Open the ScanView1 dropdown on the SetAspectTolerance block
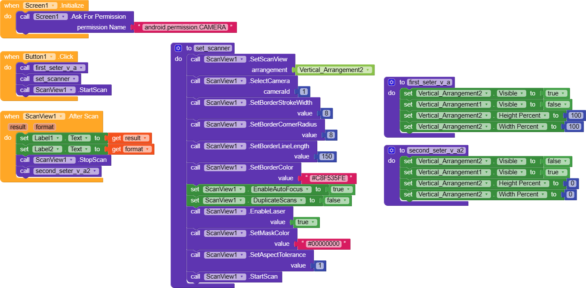Image resolution: width=586 pixels, height=288 pixels. point(225,255)
